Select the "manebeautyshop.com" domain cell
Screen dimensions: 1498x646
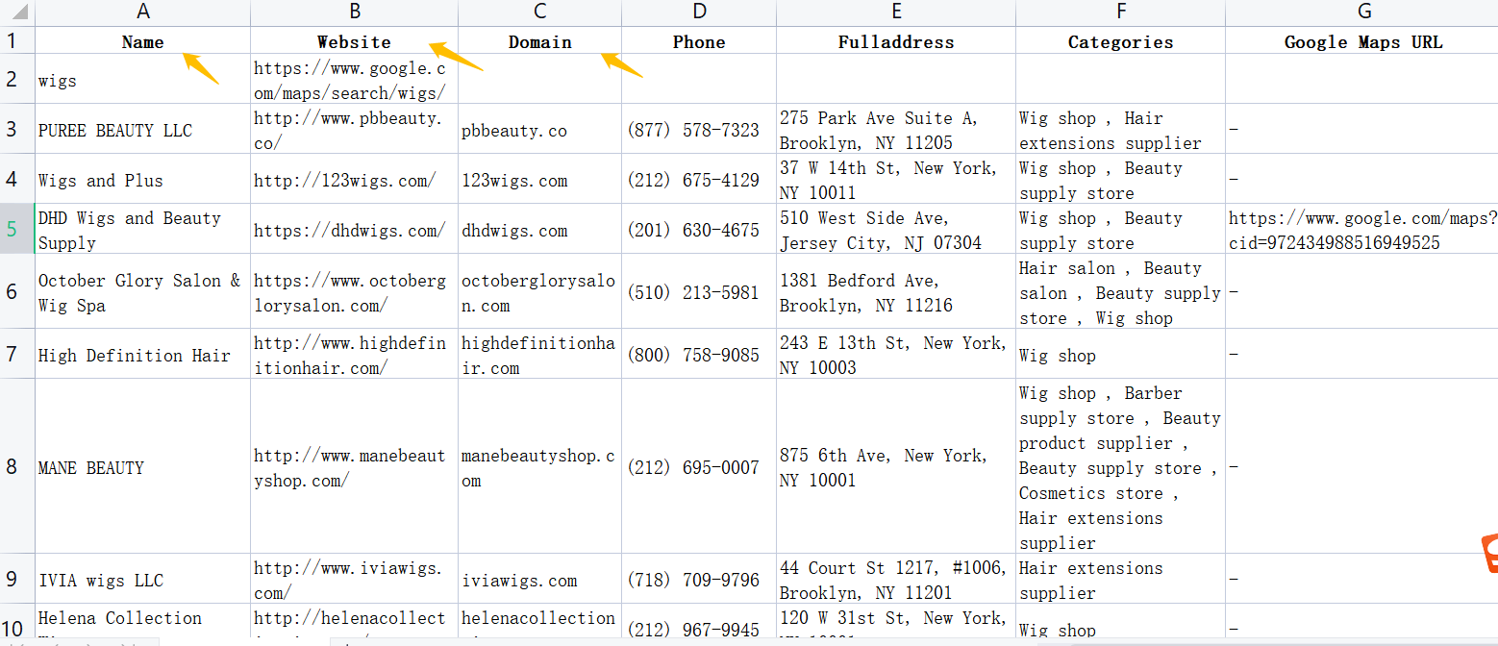540,466
